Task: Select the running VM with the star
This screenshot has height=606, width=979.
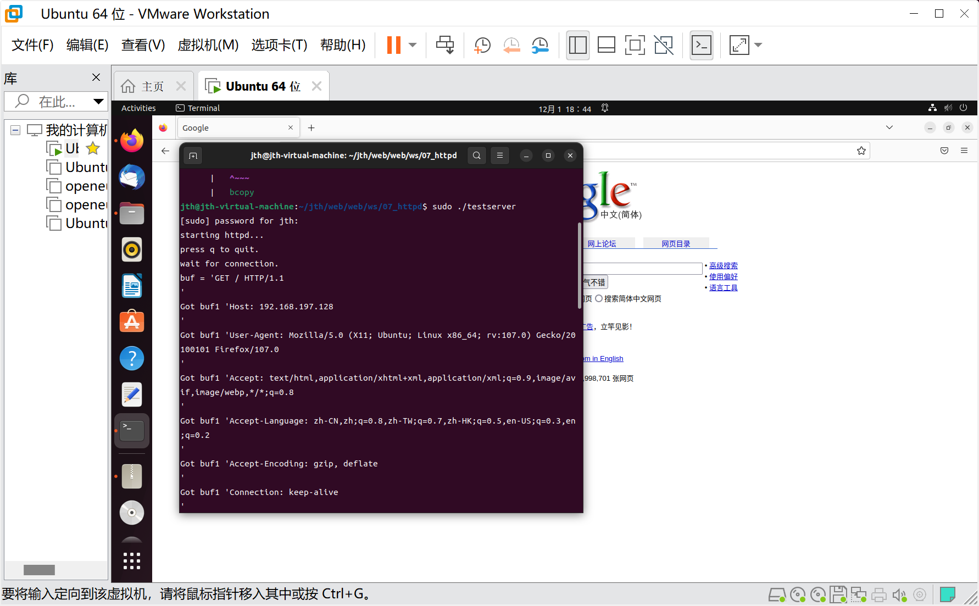Action: 64,148
